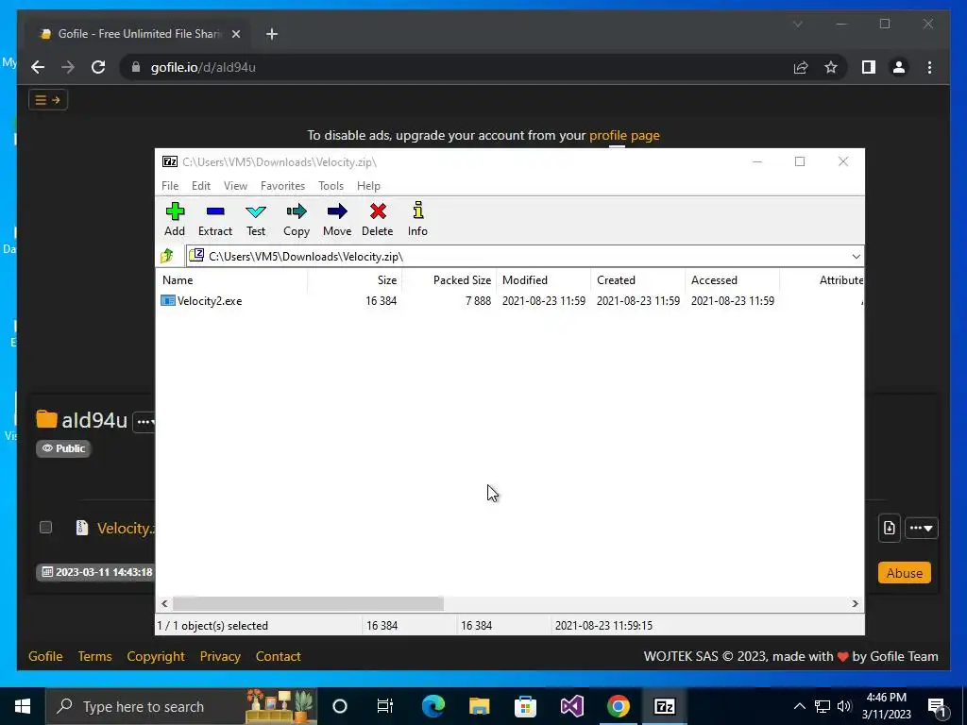967x725 pixels.
Task: Open a new Chrome tab
Action: click(272, 34)
